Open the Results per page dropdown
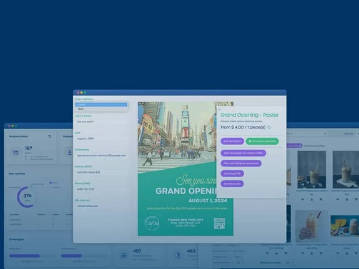359x269 pixels. 290,263
